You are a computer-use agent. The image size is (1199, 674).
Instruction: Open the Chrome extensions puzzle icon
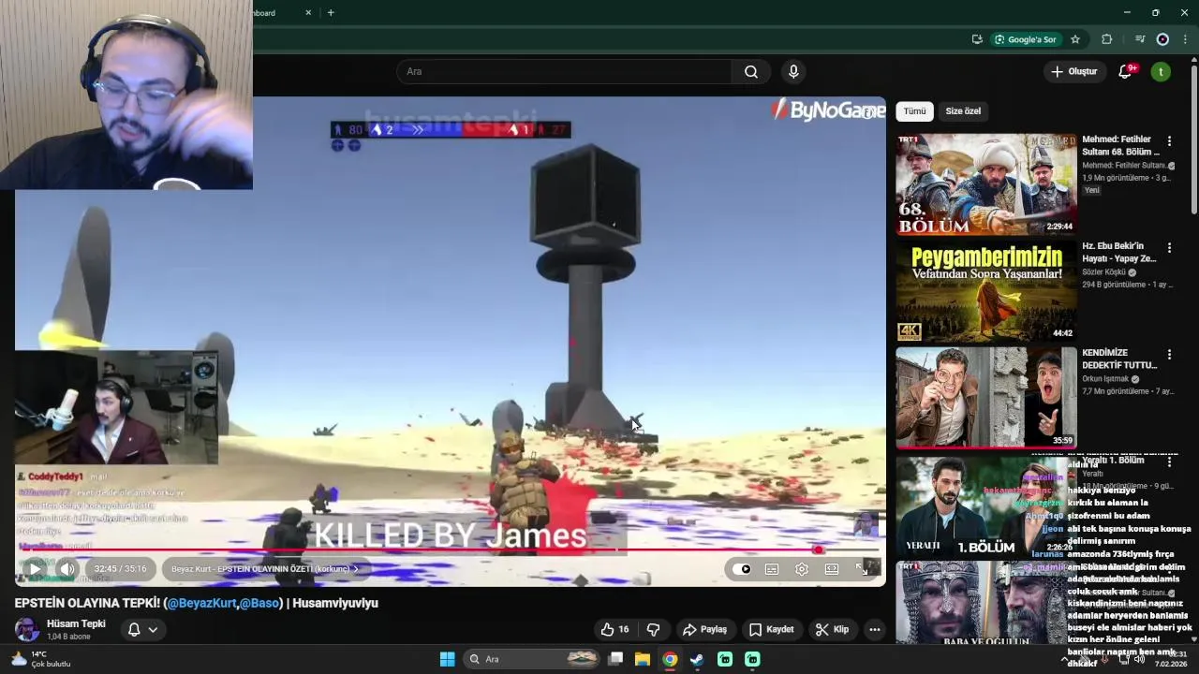click(1107, 39)
